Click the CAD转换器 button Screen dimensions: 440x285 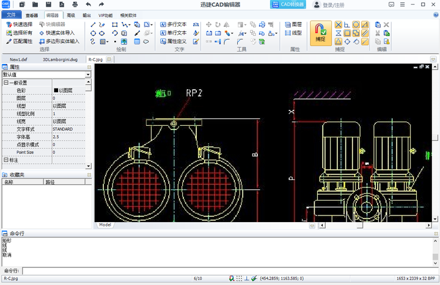tap(288, 5)
